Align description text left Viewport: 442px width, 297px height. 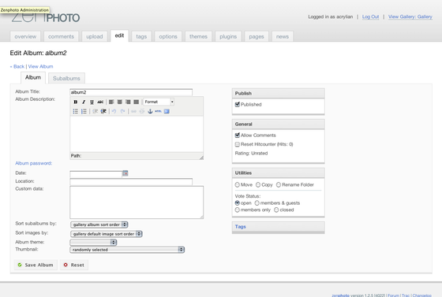[x=111, y=102]
